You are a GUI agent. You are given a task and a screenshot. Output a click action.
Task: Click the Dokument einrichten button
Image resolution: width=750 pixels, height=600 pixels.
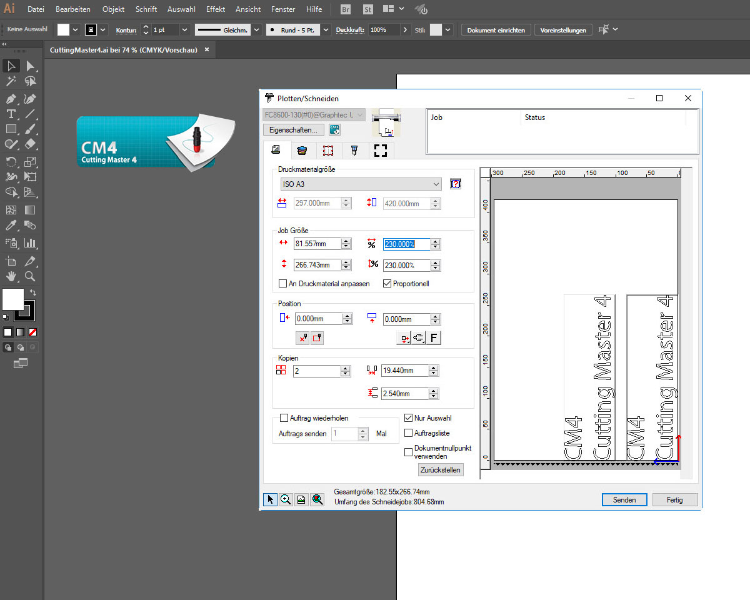[496, 29]
